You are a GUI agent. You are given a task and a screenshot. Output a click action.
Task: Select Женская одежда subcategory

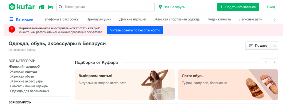(x=24, y=71)
